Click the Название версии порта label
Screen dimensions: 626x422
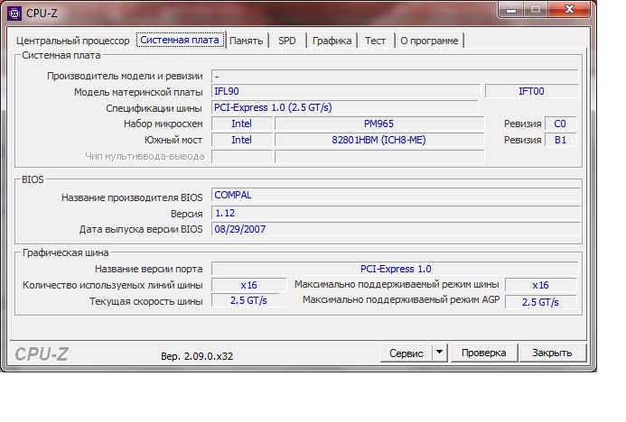pos(149,270)
